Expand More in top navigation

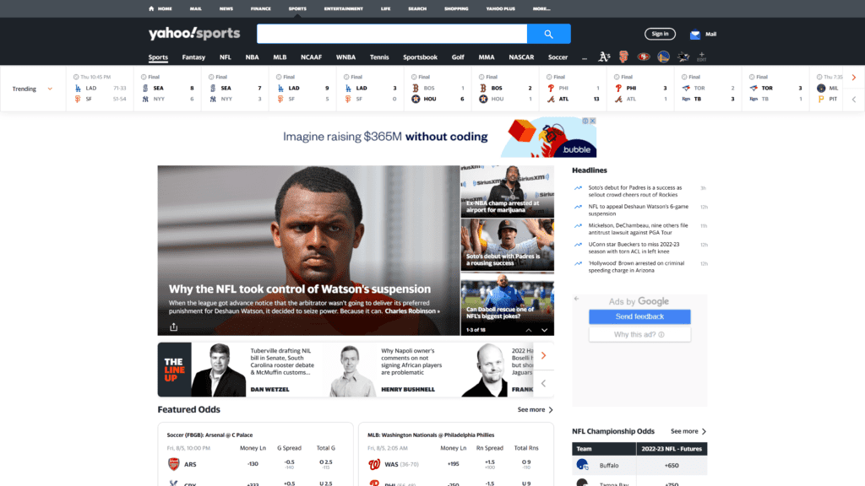[541, 8]
